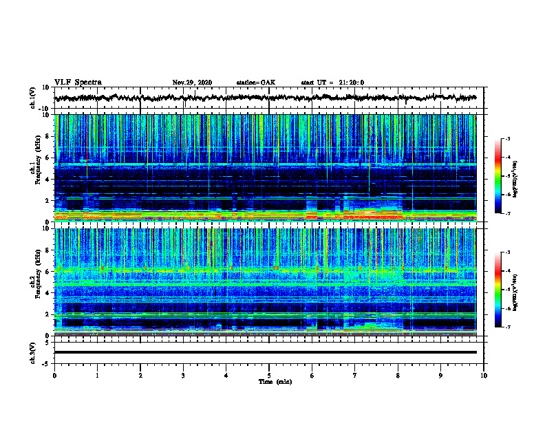Click the "ch.3(V)" axis label
Viewport: 545px width, 421px height.
33,353
